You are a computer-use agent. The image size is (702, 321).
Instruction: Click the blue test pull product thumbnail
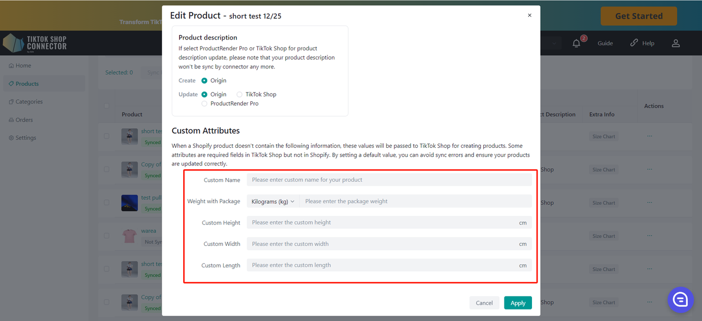tap(129, 203)
